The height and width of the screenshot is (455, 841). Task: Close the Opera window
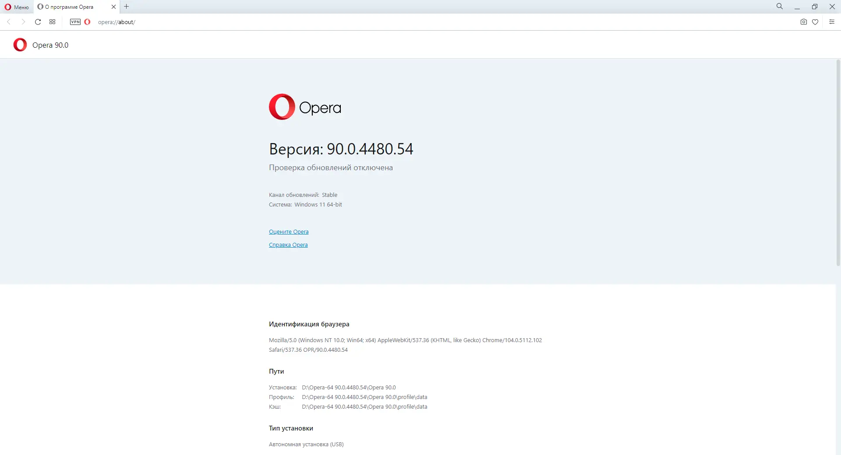pyautogui.click(x=832, y=7)
